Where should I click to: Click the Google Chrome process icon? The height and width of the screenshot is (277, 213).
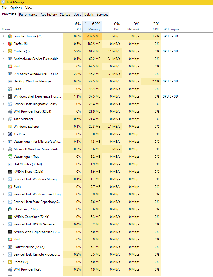pyautogui.click(x=10, y=36)
